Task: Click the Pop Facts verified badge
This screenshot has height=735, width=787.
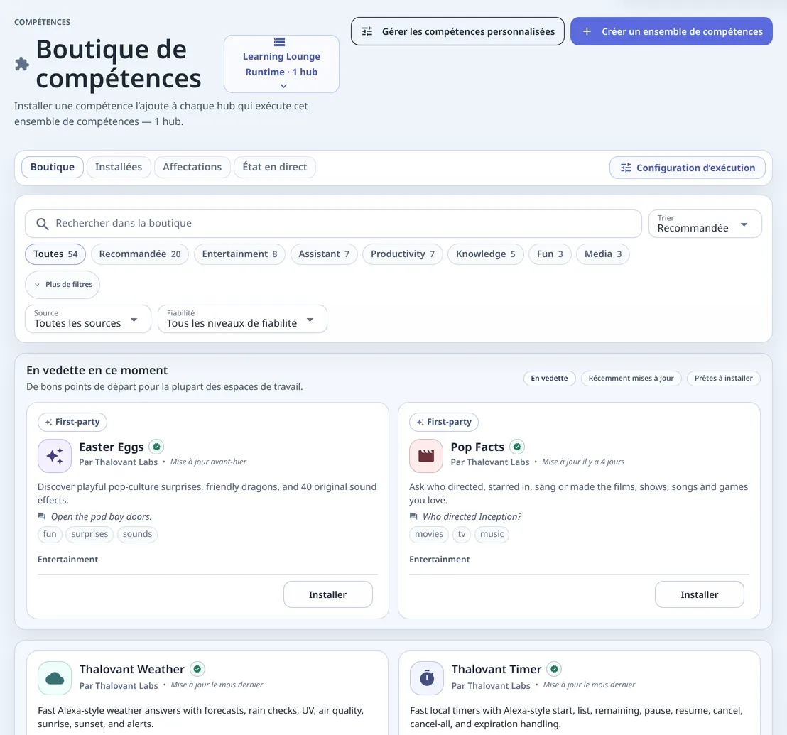Action: point(517,447)
